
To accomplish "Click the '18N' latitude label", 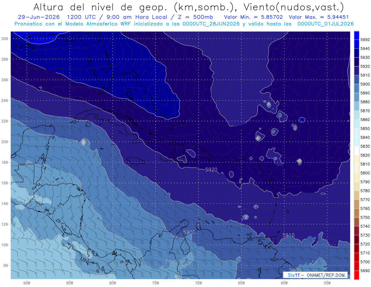I will pos(5,162).
